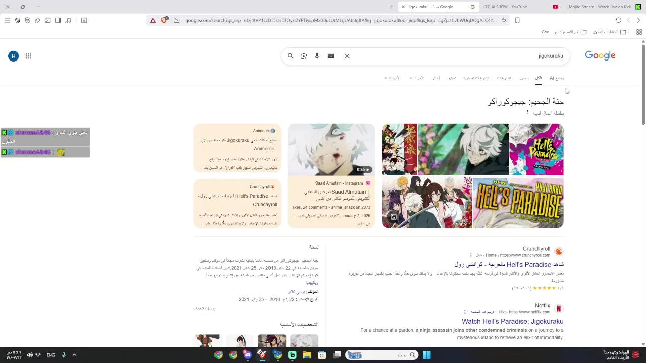Open Crunchyroll result options dots
The height and width of the screenshot is (363, 646).
coord(471,255)
